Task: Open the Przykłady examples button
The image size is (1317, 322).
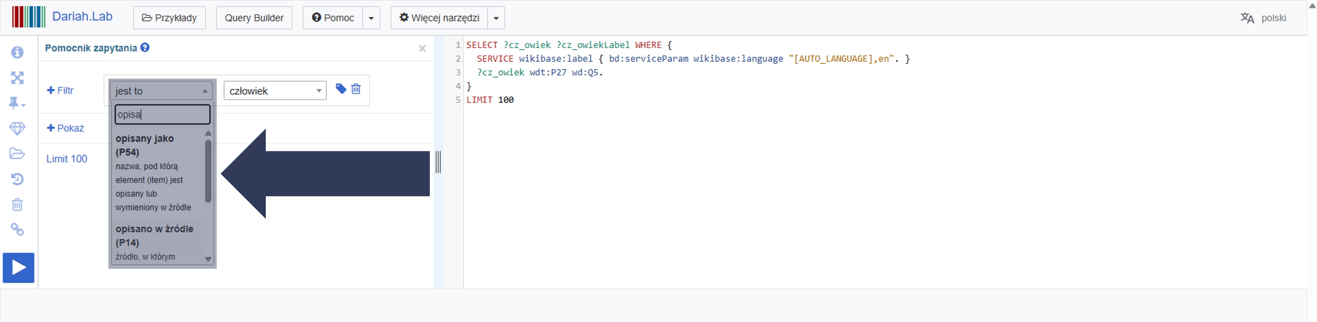Action: click(169, 18)
